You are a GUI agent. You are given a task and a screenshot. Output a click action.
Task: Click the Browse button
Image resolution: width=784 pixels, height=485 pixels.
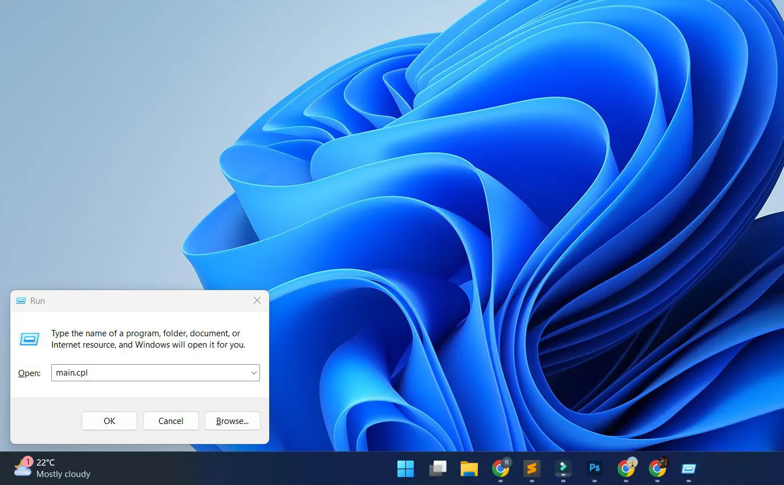point(232,421)
